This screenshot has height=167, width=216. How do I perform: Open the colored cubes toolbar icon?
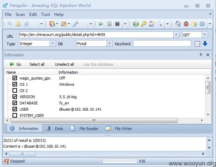(x=52, y=24)
